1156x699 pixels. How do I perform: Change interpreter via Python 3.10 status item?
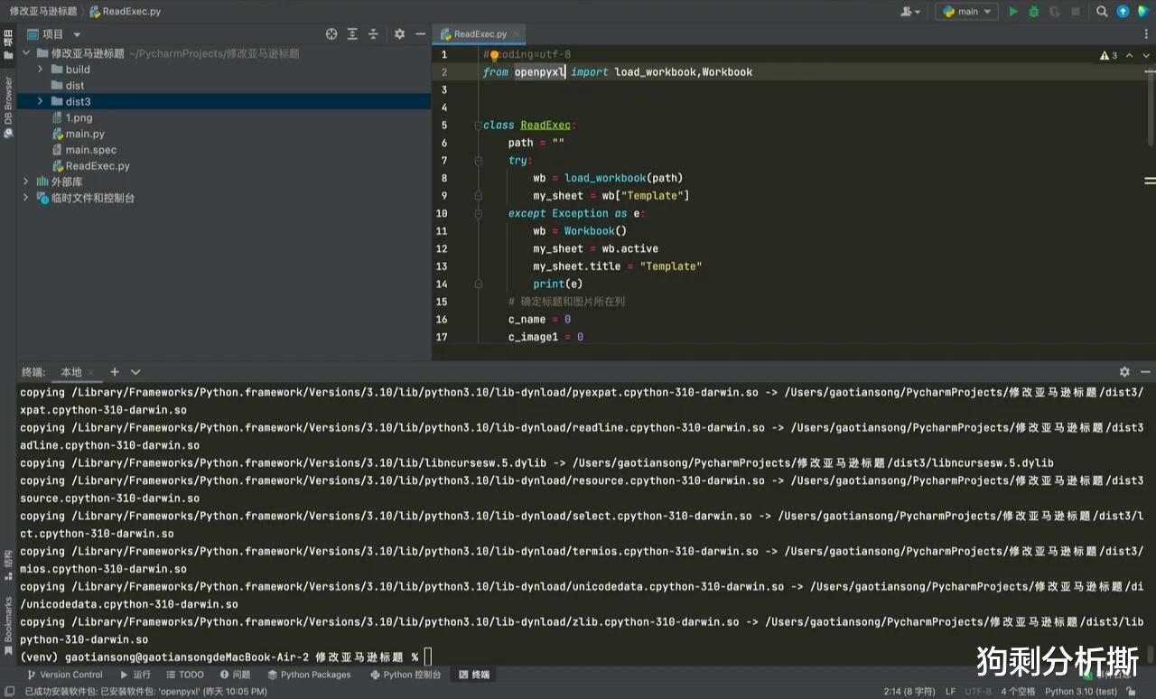point(1083,691)
